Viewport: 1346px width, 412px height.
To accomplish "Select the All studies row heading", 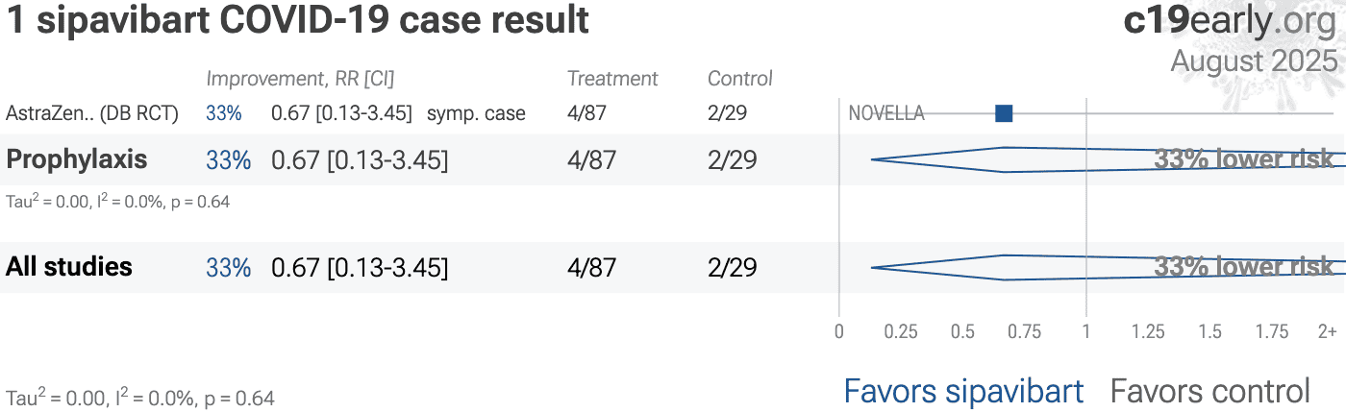I will (x=69, y=266).
